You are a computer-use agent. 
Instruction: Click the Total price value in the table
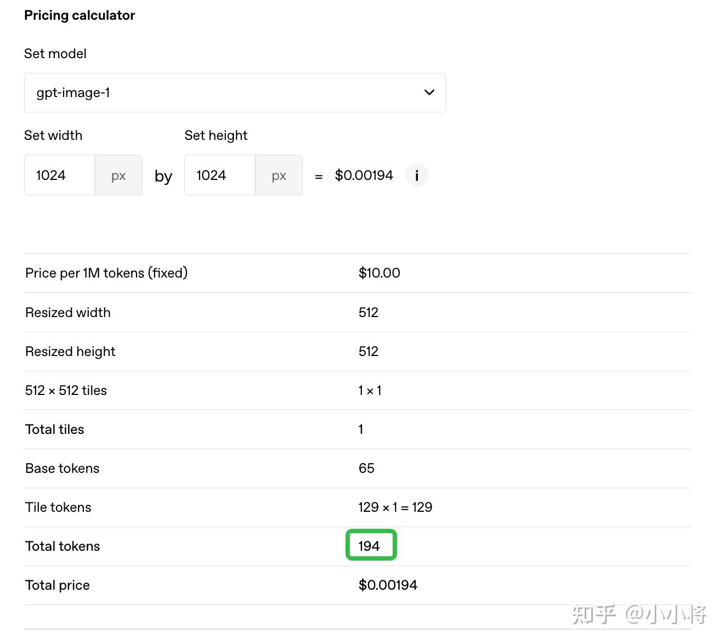pyautogui.click(x=388, y=585)
